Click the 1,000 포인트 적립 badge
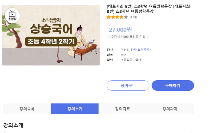217x133 pixels. click(128, 37)
